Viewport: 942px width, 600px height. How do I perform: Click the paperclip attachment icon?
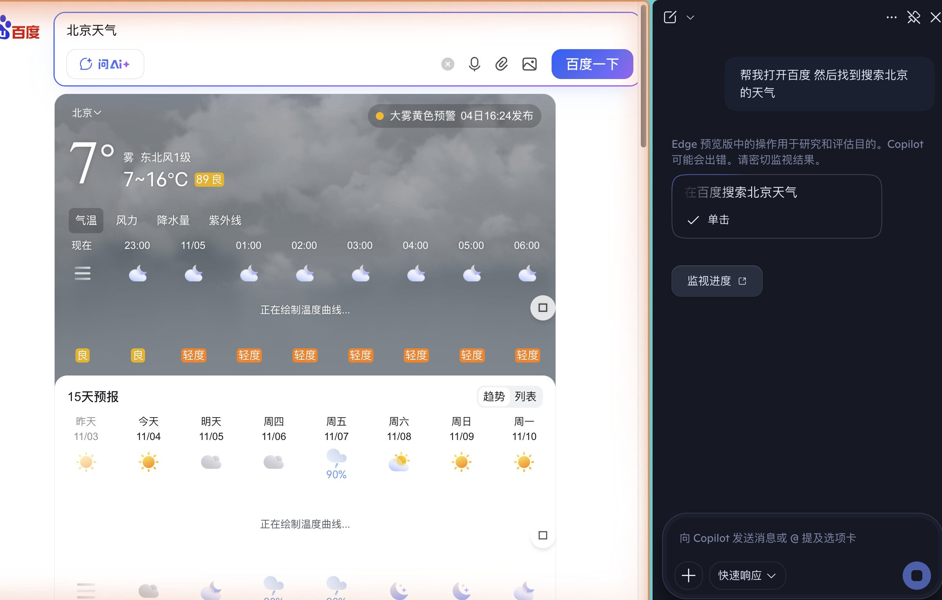click(x=501, y=64)
